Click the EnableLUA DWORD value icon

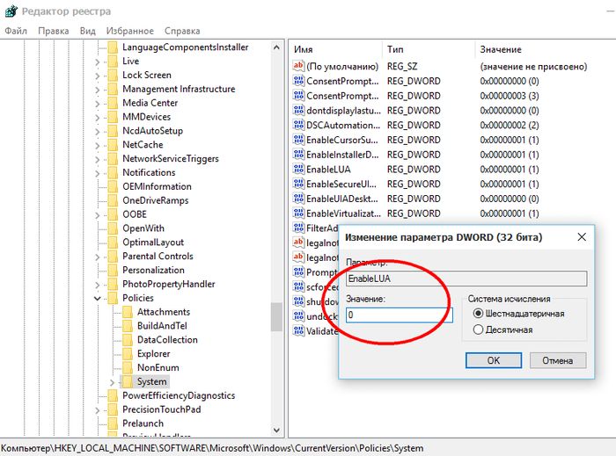(x=297, y=169)
